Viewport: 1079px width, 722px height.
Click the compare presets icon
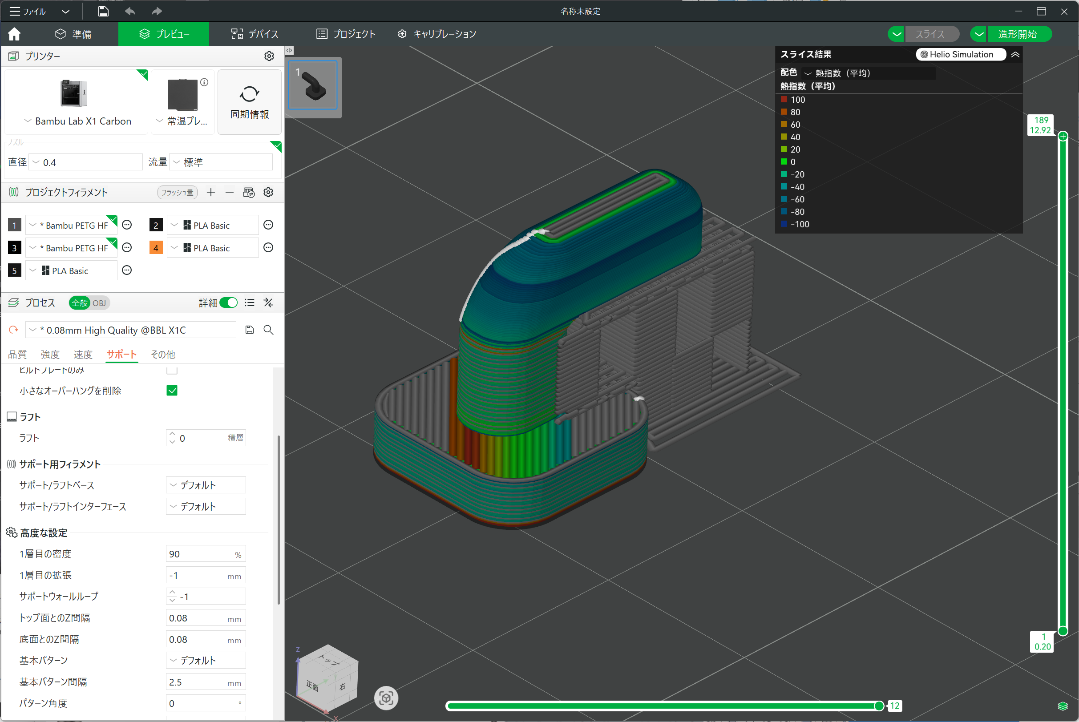point(268,303)
